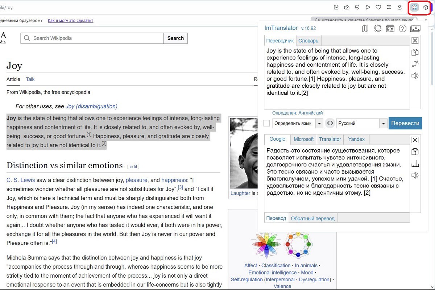Clear the translation result with the X icon
435x290 pixels.
click(415, 140)
